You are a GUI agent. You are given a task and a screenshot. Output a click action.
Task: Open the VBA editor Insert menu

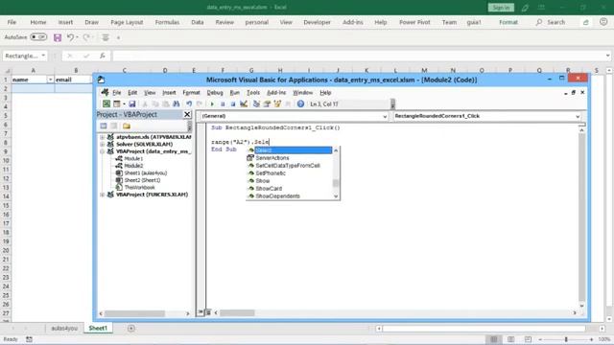click(169, 93)
